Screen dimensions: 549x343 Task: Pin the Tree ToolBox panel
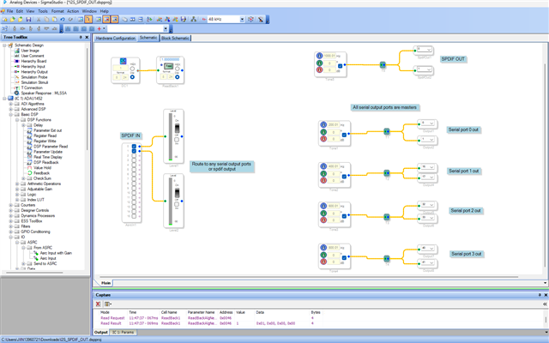81,37
